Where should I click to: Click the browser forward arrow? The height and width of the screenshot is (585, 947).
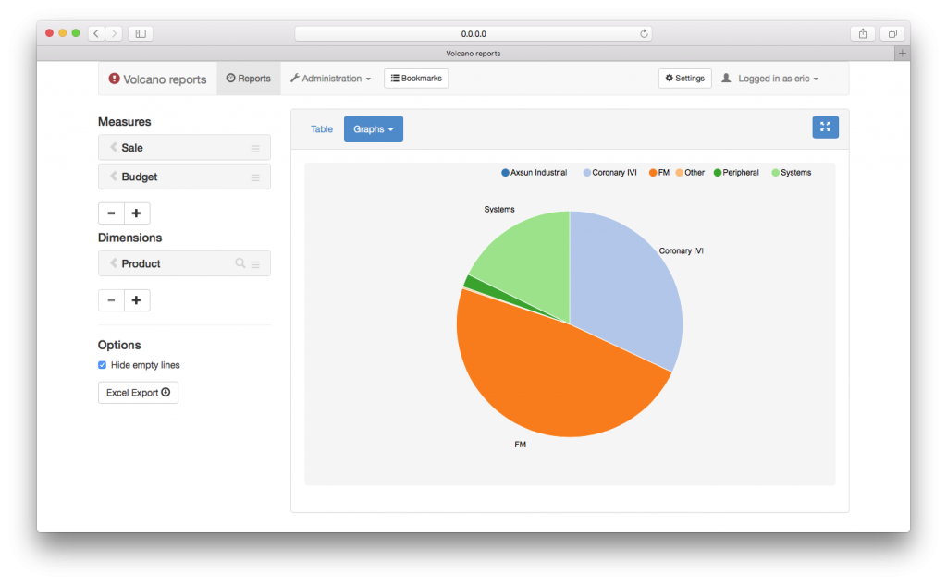click(x=114, y=34)
